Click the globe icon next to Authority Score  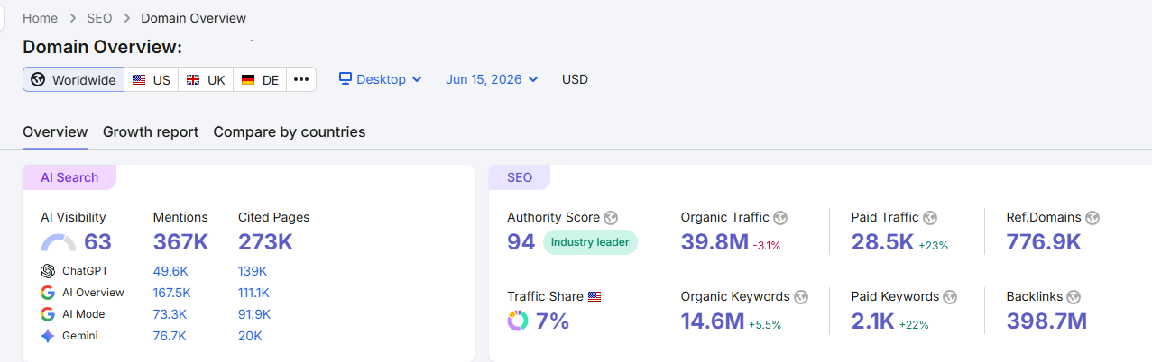coord(611,217)
